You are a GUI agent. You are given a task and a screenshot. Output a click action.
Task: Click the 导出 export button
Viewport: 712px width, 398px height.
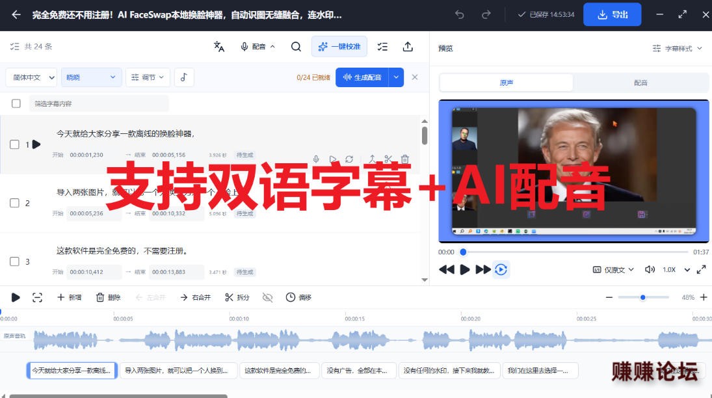point(612,14)
